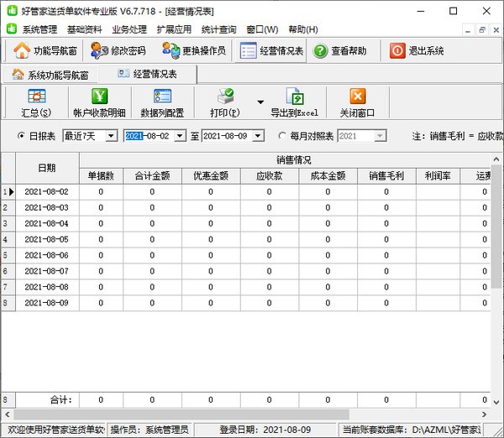Click row header number 1 with arrow
Image resolution: width=504 pixels, height=438 pixels.
[8, 192]
